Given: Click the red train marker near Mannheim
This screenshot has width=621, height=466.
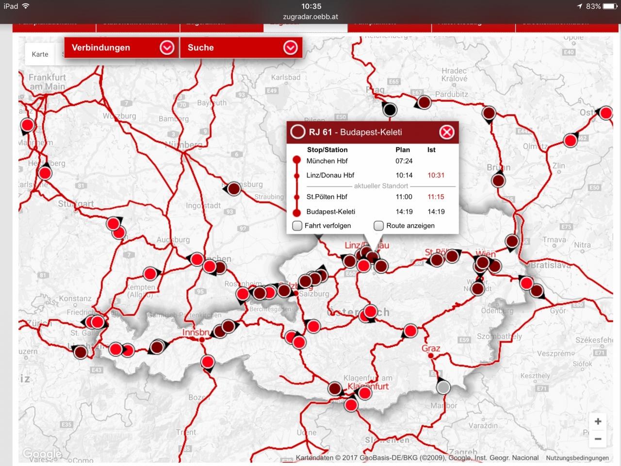Looking at the screenshot, I should 28,125.
